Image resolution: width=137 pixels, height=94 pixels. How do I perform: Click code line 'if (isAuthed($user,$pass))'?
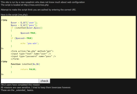point(27,28)
